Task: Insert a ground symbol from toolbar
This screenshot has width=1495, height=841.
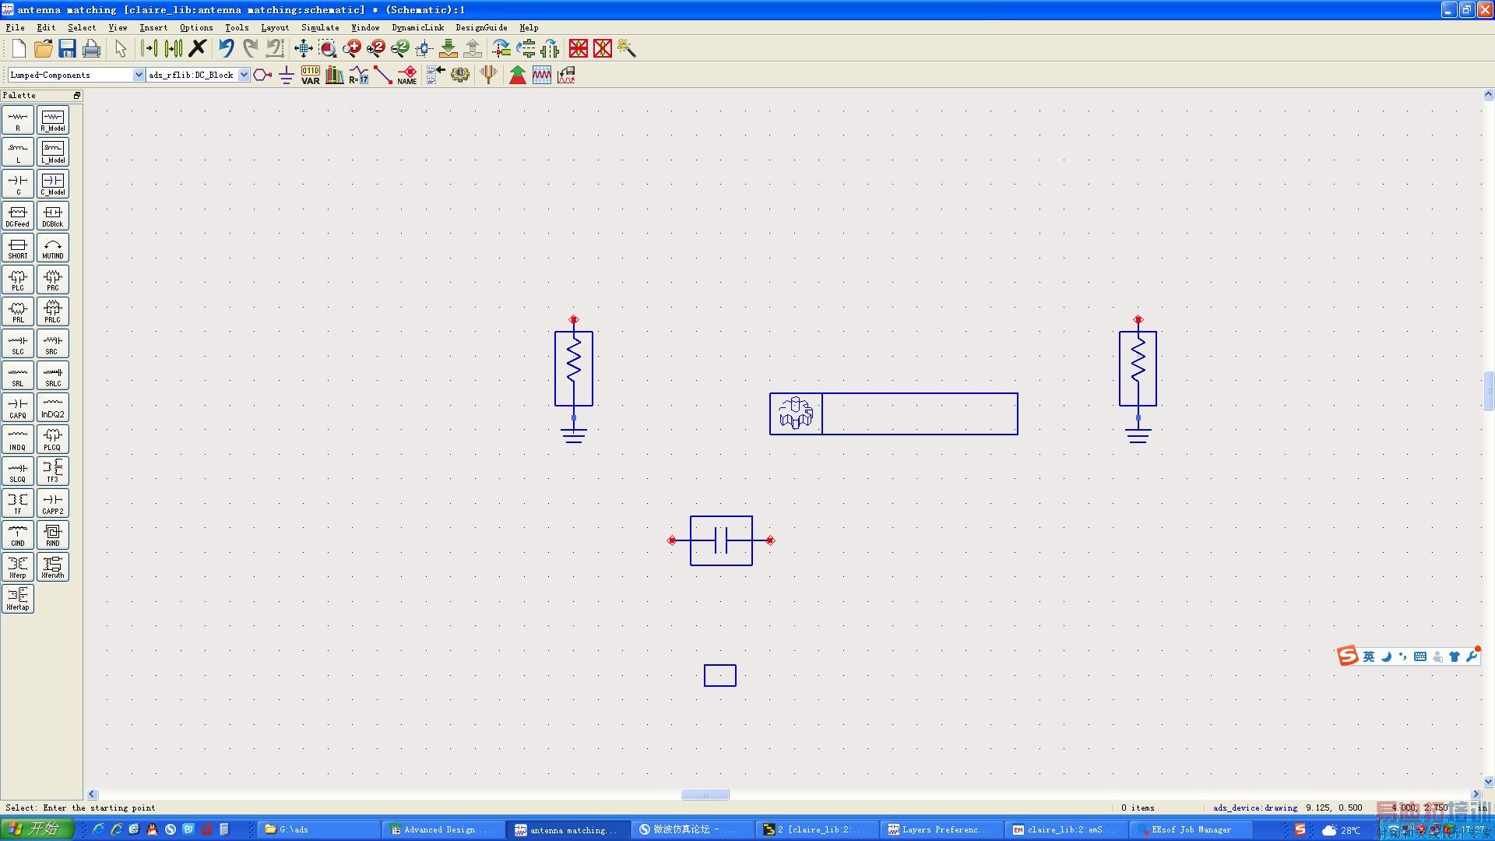Action: pyautogui.click(x=286, y=75)
